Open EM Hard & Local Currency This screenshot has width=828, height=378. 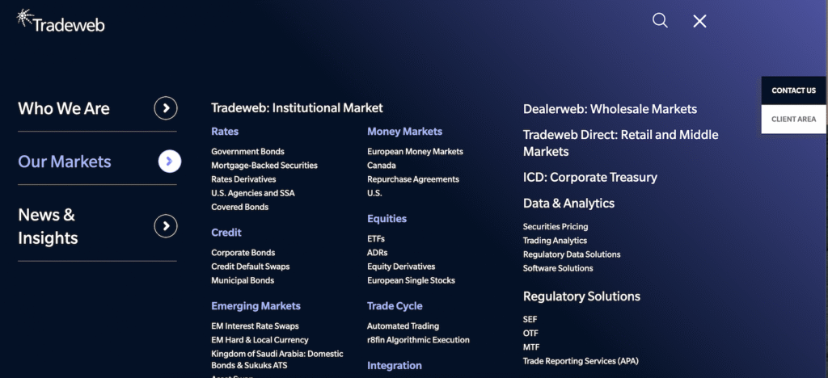[x=260, y=340]
